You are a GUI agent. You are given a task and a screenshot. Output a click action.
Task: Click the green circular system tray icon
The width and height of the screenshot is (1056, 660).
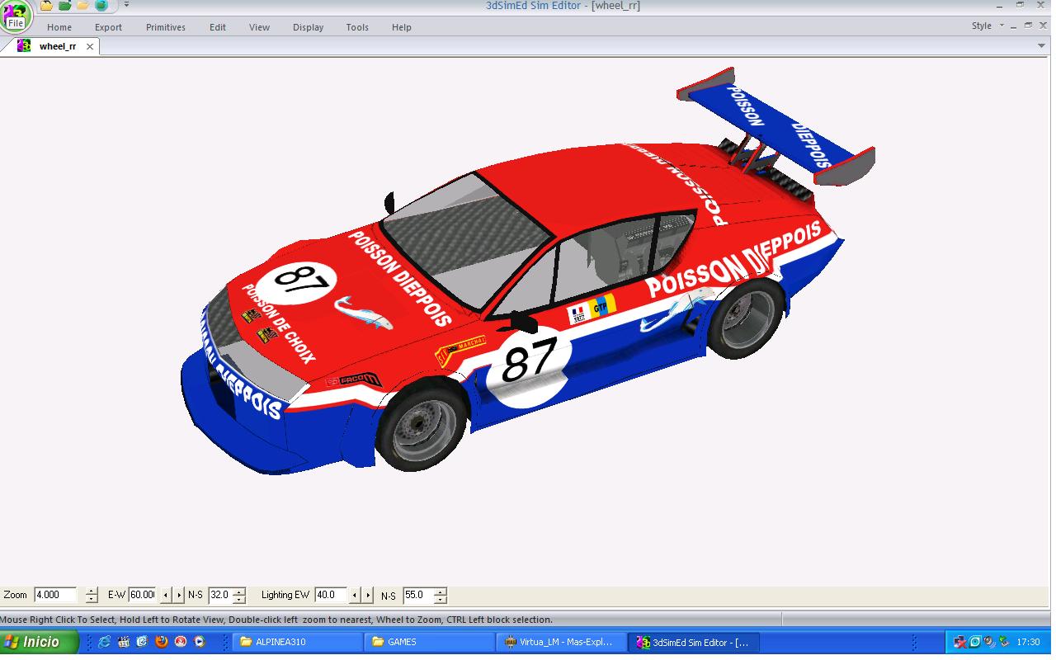coord(974,642)
